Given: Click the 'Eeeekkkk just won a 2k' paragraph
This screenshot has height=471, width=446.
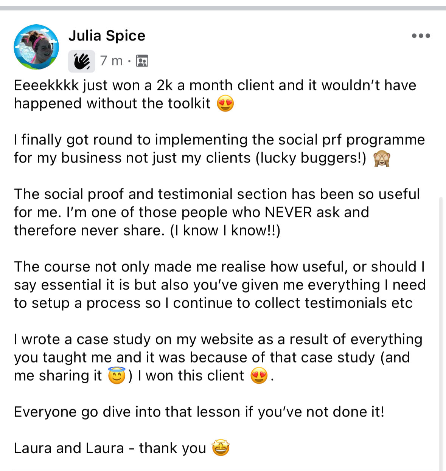Looking at the screenshot, I should pyautogui.click(x=215, y=94).
